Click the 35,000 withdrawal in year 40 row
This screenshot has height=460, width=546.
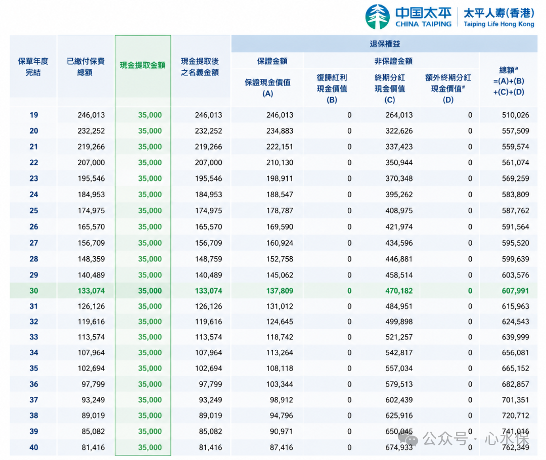click(150, 447)
